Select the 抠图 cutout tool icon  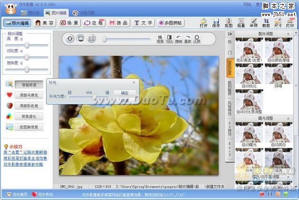(x=229, y=23)
